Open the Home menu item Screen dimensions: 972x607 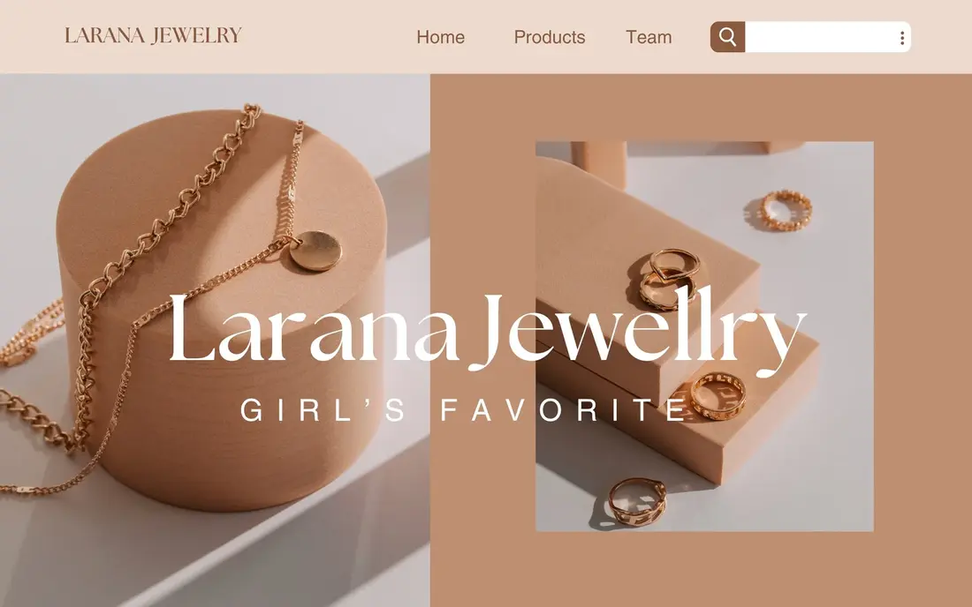point(441,37)
